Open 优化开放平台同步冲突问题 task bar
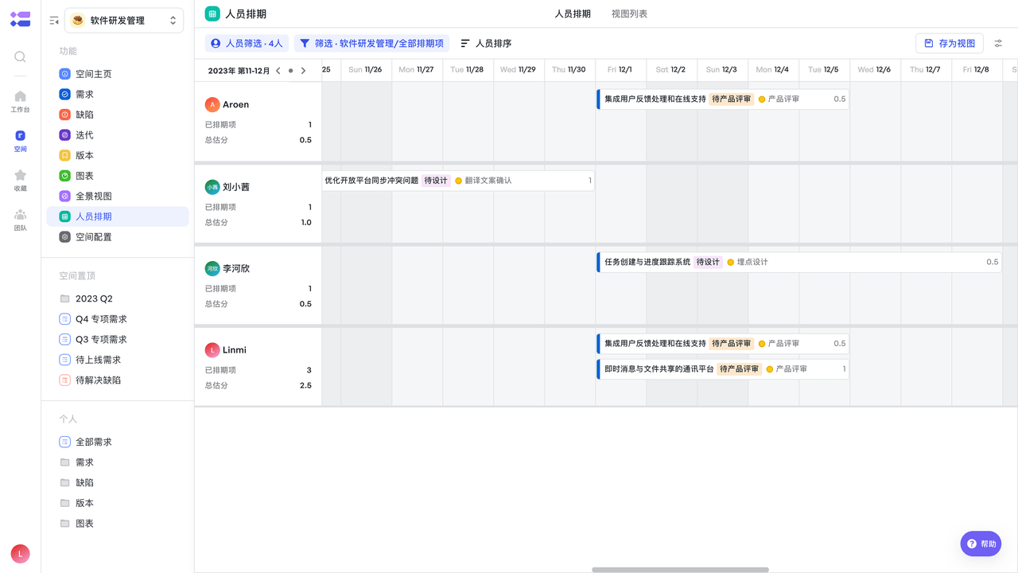Viewport: 1018px width, 573px height. [458, 181]
